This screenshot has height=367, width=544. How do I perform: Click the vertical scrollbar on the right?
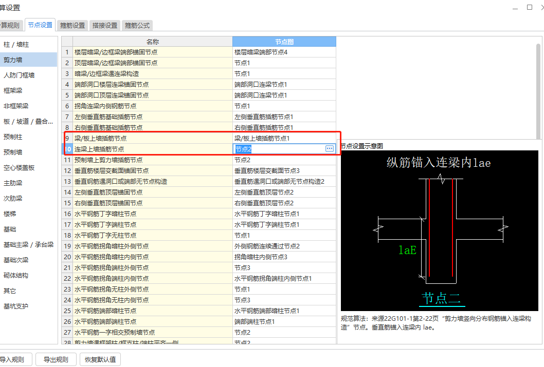tap(538, 91)
